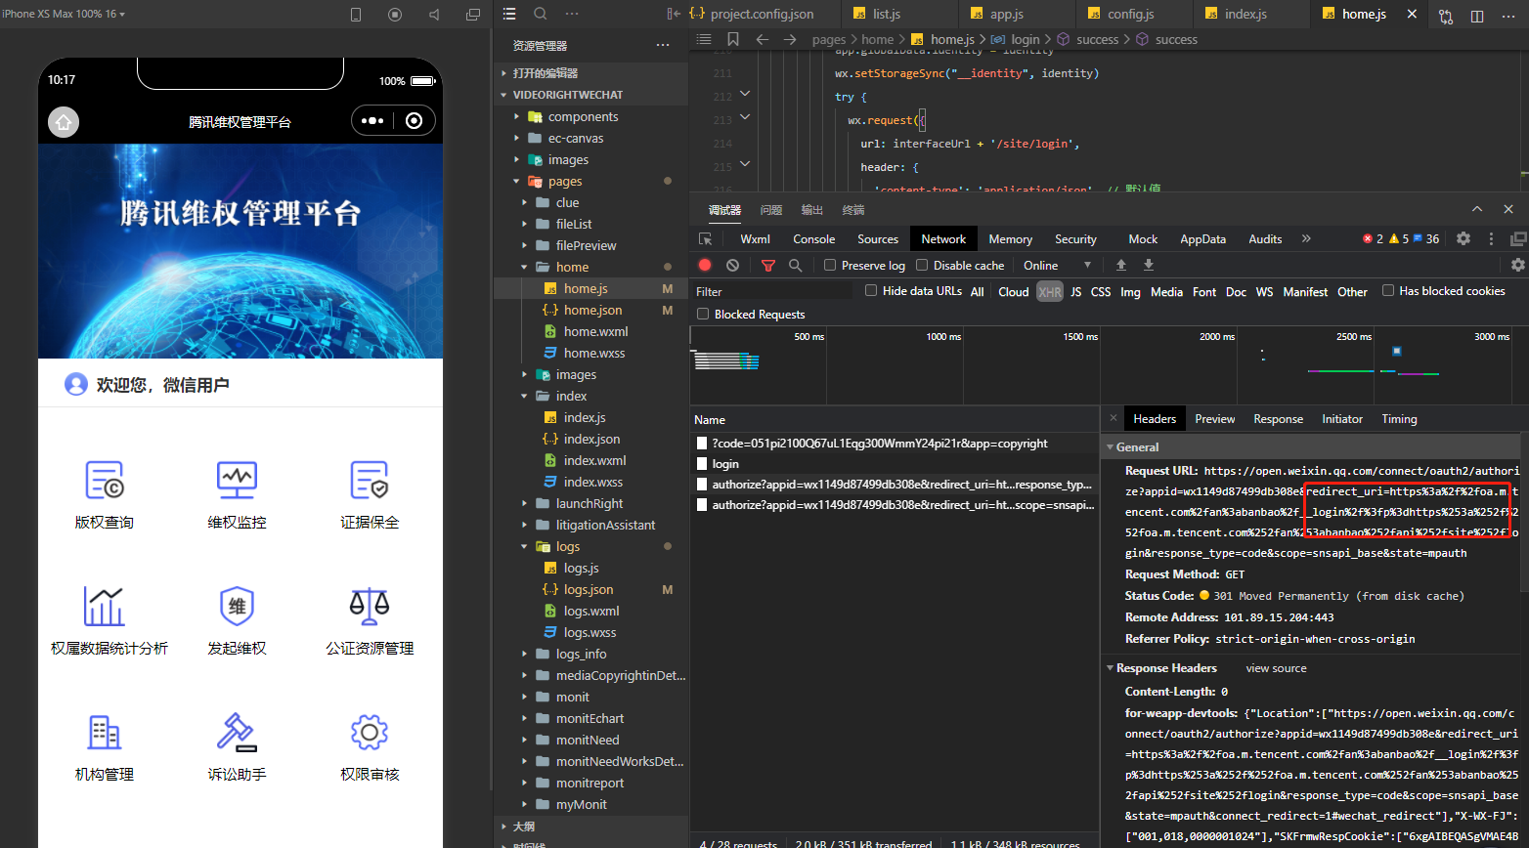This screenshot has width=1529, height=848.
Task: Click the import HAR upload icon
Action: click(x=1121, y=265)
